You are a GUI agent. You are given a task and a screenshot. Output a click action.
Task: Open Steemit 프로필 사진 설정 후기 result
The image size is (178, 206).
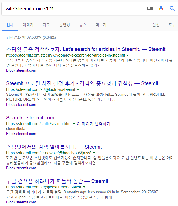(x=82, y=83)
